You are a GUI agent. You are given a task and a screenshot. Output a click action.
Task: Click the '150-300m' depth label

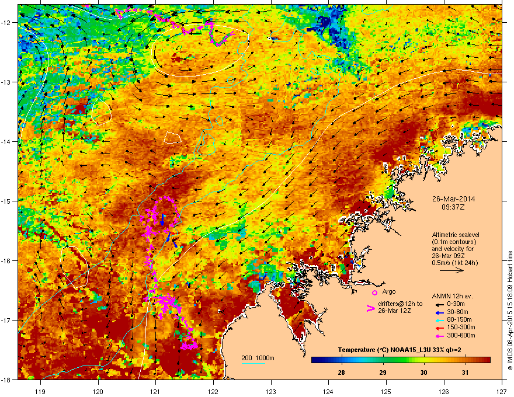(x=461, y=327)
